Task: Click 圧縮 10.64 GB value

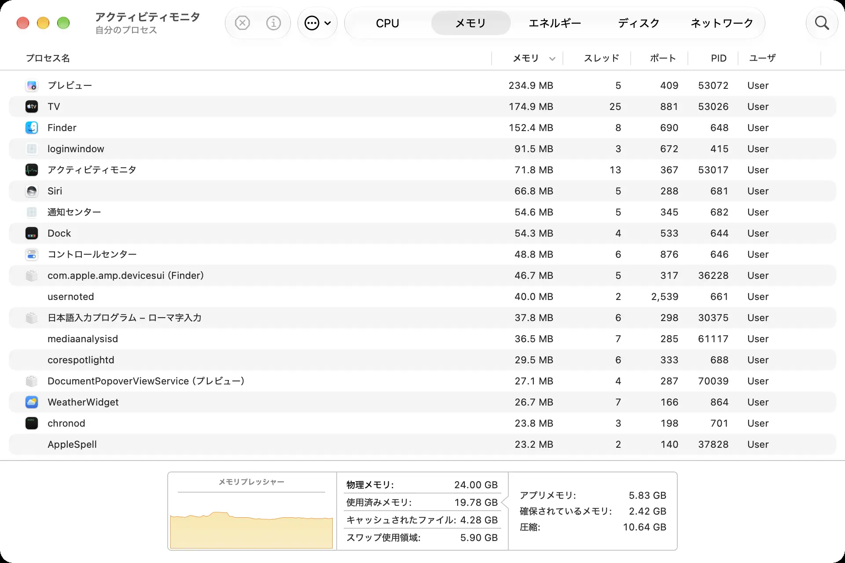Action: [x=644, y=527]
